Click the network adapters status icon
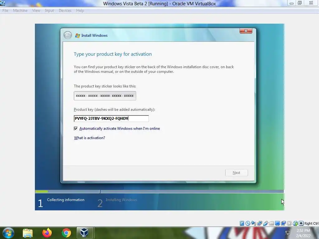This screenshot has height=239, width=319. pyautogui.click(x=259, y=223)
